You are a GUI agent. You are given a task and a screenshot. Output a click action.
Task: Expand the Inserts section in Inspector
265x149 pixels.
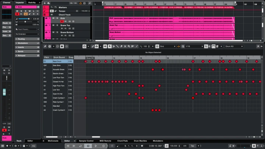[27, 47]
